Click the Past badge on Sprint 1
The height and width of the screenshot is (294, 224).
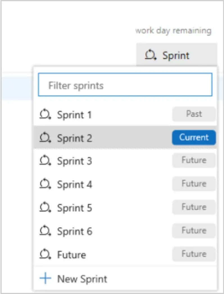pos(194,114)
